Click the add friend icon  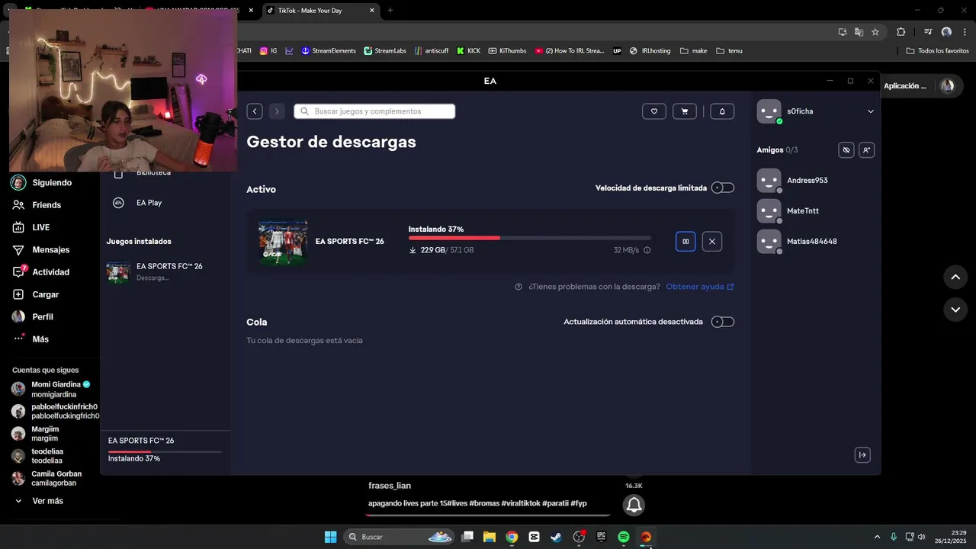[866, 150]
